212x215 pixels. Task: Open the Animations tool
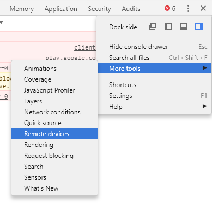click(x=54, y=69)
